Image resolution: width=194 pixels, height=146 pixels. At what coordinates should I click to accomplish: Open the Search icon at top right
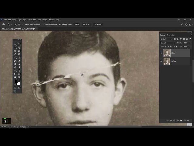point(182,25)
